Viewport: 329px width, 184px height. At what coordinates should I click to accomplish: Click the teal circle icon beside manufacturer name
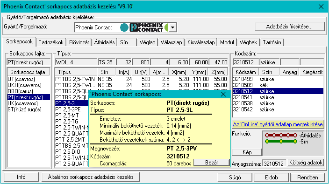coord(124,27)
